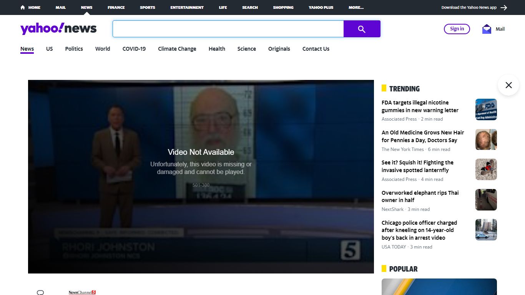Open Chicago police officer charged headline

click(x=419, y=230)
